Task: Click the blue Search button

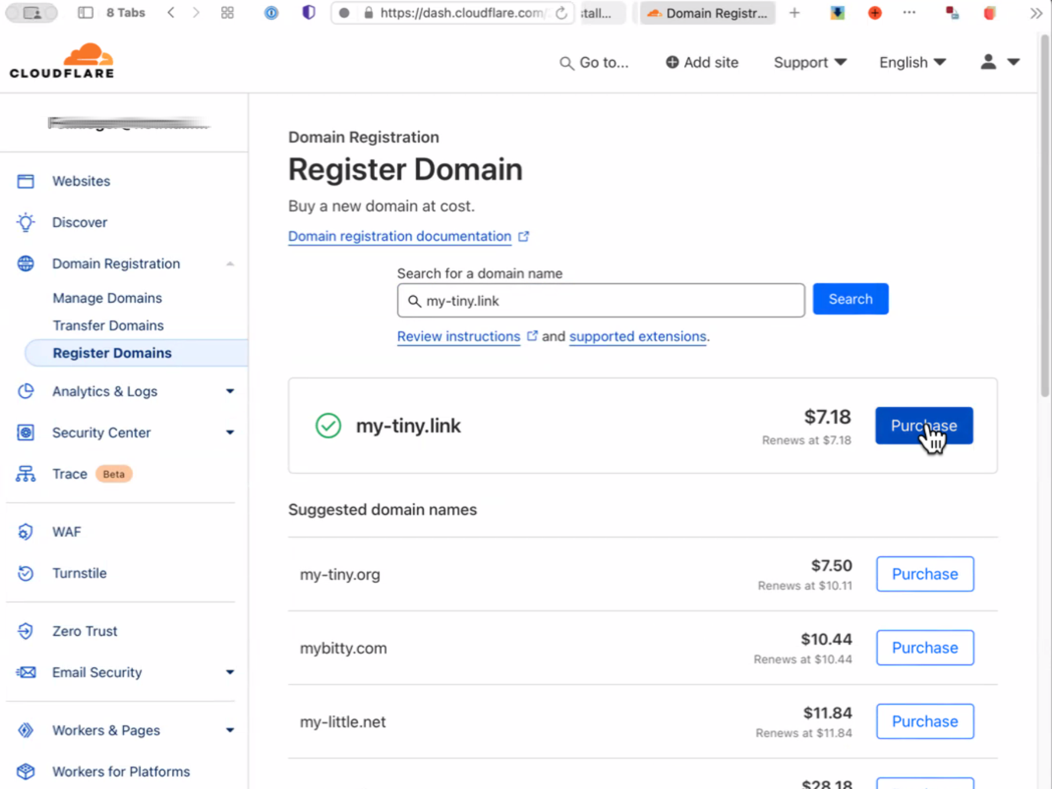Action: pyautogui.click(x=851, y=299)
